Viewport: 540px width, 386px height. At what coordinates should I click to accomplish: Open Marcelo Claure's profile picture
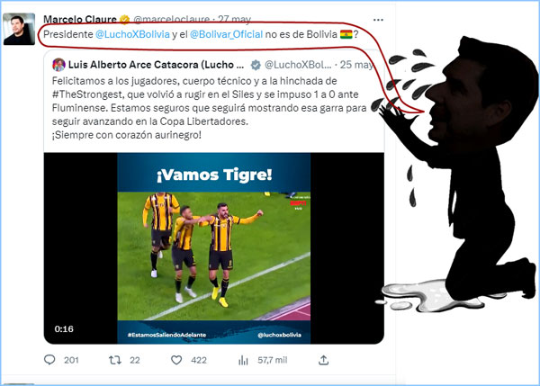[x=19, y=30]
